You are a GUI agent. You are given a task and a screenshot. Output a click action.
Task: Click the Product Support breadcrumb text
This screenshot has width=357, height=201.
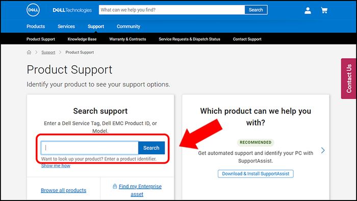click(x=80, y=53)
